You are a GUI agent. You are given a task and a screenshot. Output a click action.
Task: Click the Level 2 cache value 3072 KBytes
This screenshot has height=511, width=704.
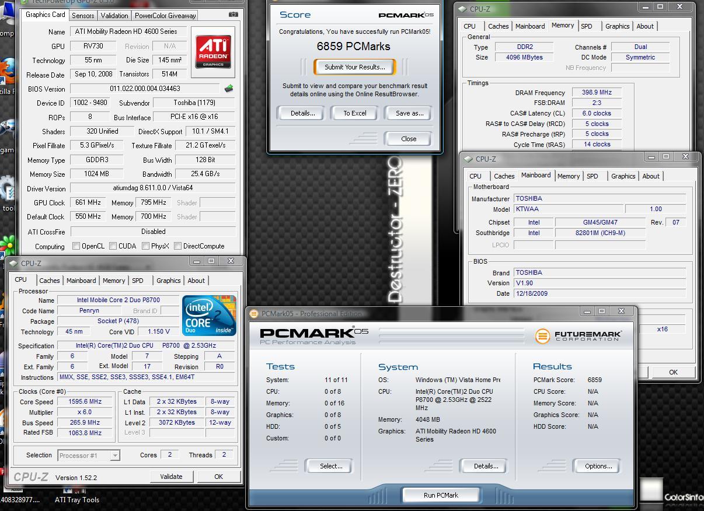tap(176, 422)
